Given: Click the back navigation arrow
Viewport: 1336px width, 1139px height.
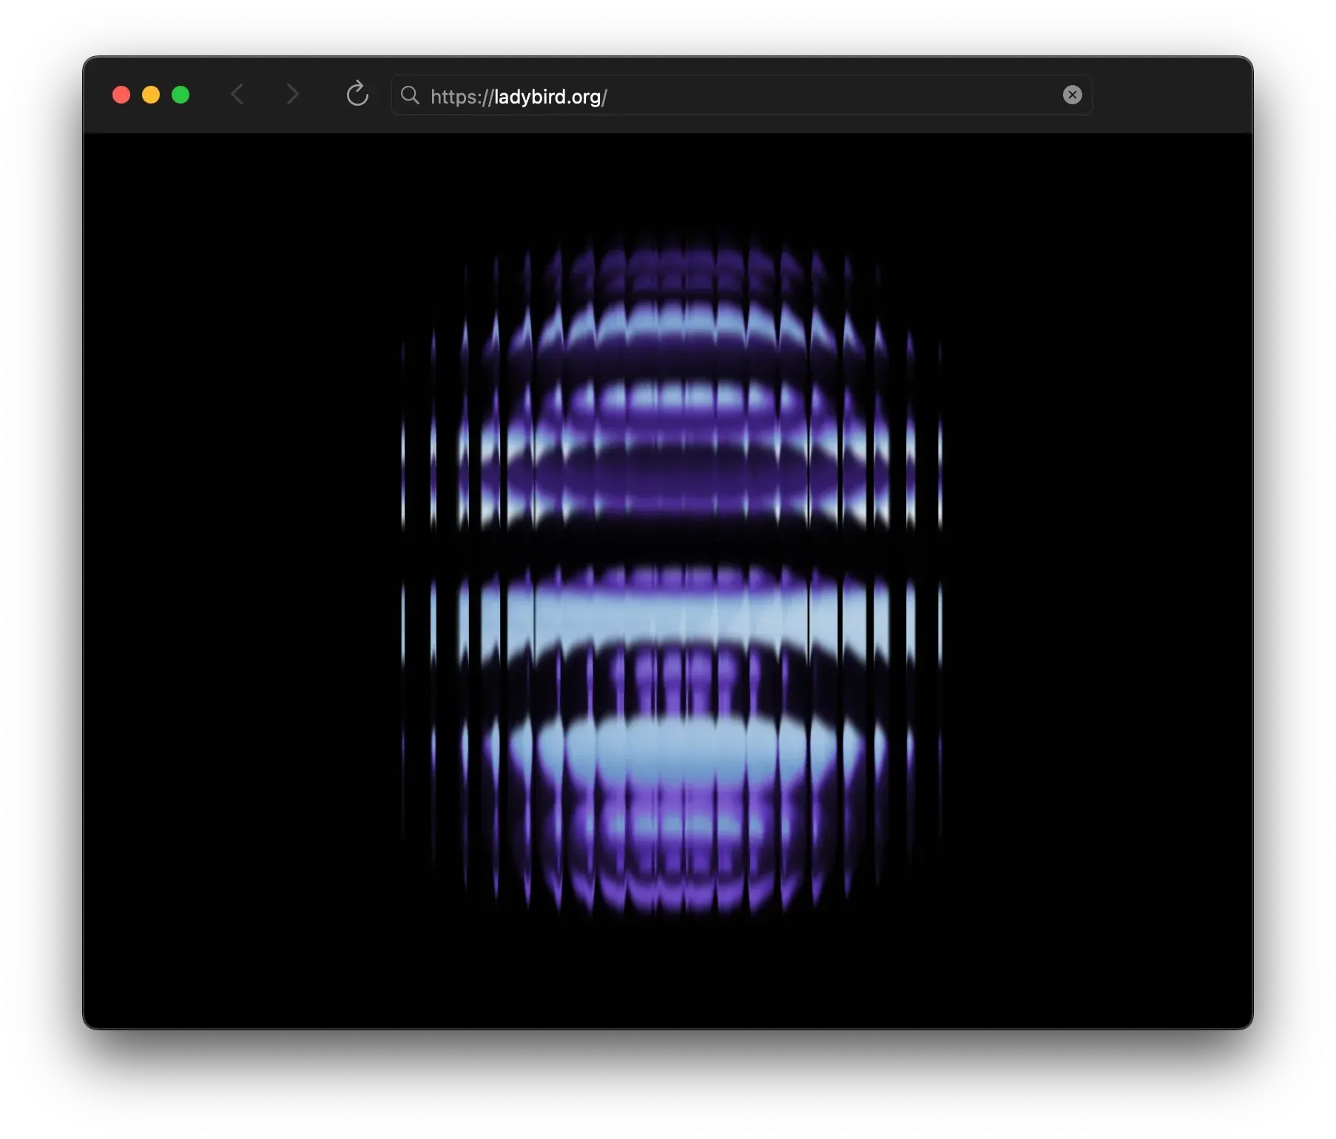Looking at the screenshot, I should point(237,95).
